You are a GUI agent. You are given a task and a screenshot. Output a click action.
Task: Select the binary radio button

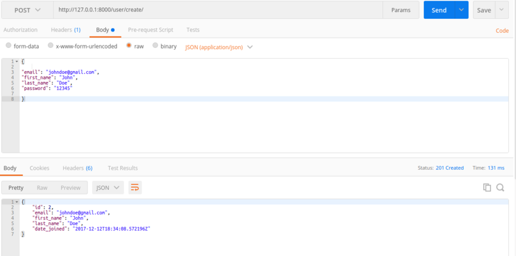click(155, 45)
